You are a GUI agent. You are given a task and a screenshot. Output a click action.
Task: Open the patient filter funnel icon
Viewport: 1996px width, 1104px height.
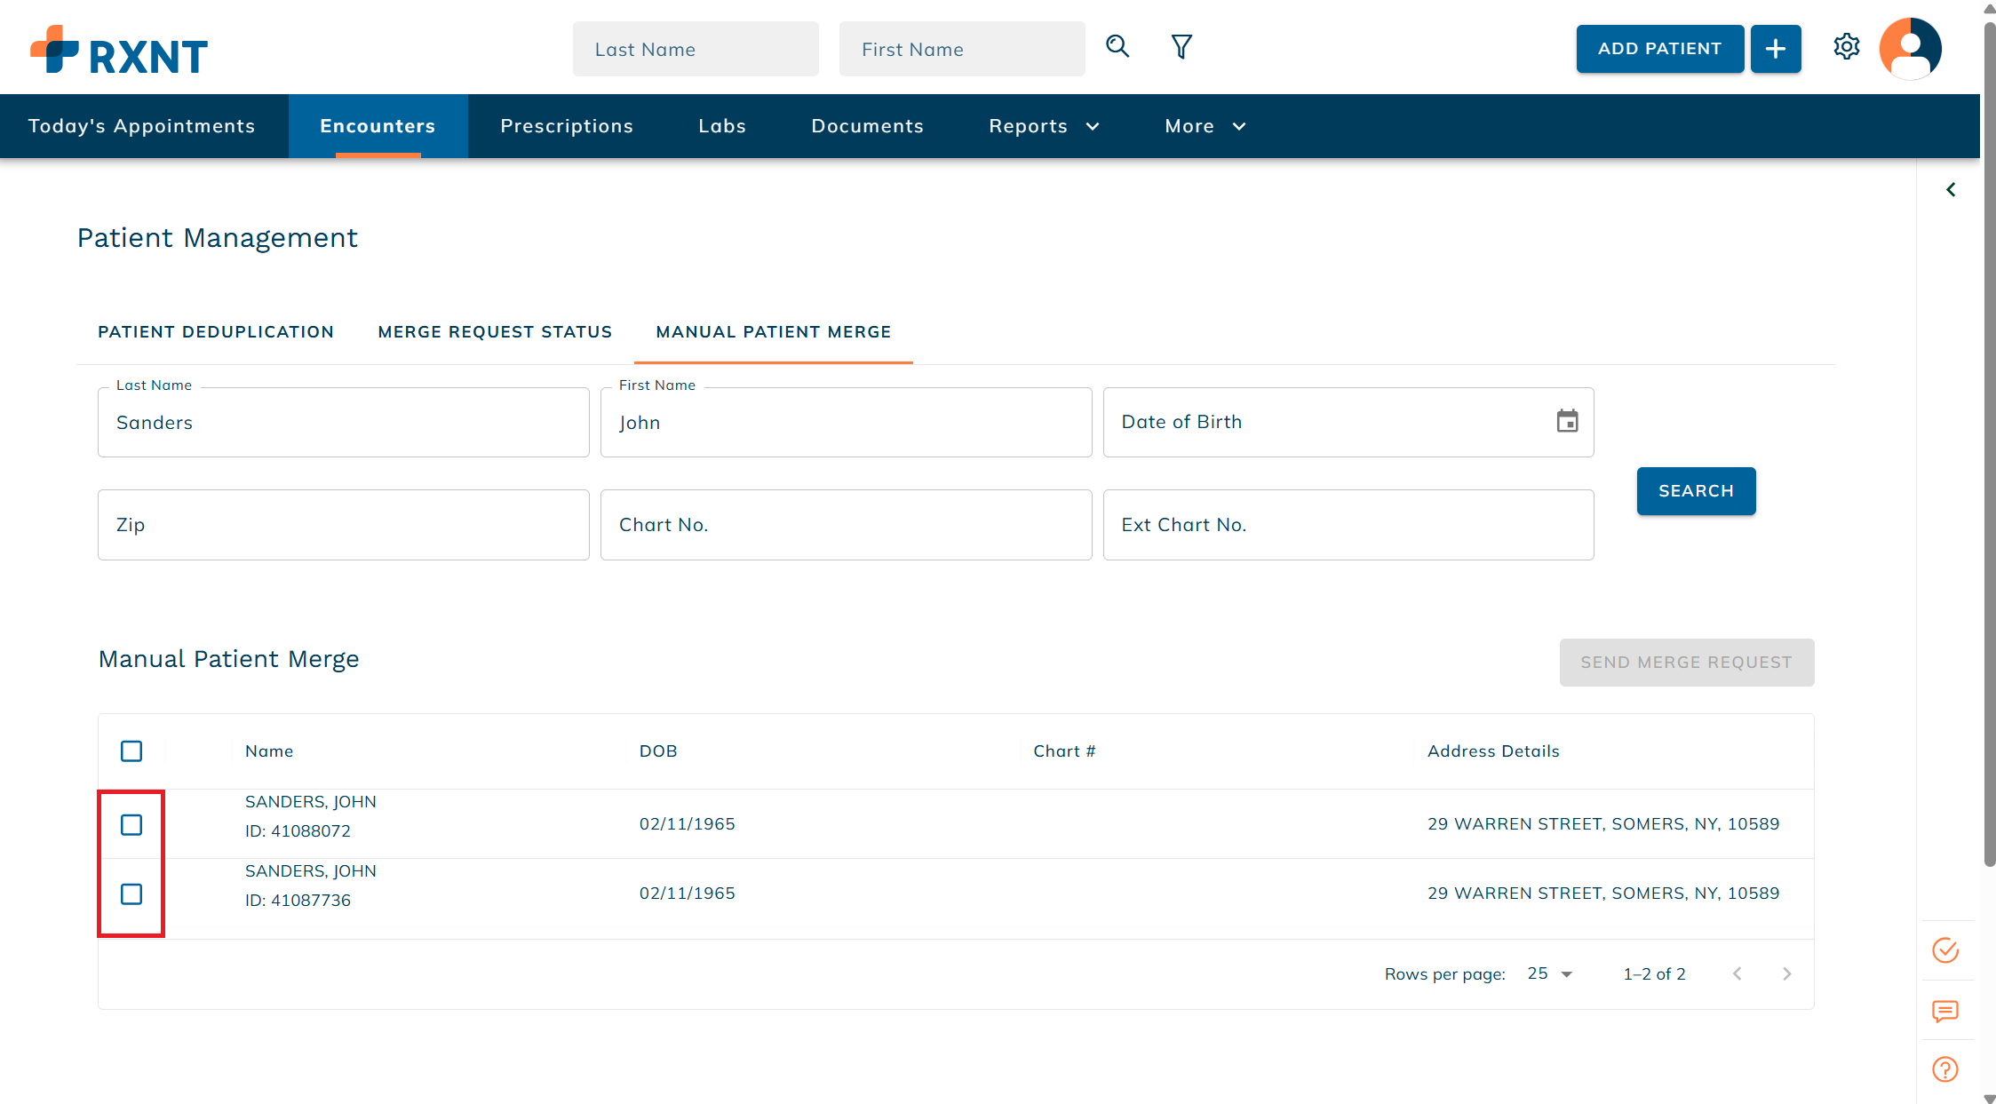(x=1181, y=47)
